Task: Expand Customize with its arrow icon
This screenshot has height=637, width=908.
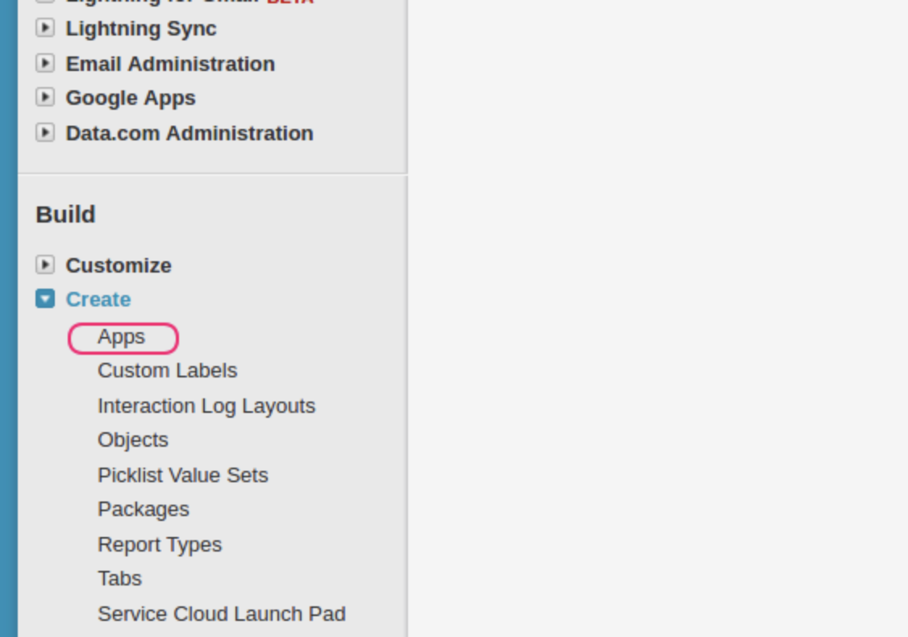Action: 45,264
